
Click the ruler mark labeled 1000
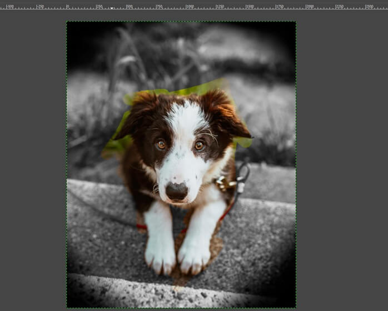[190, 7]
